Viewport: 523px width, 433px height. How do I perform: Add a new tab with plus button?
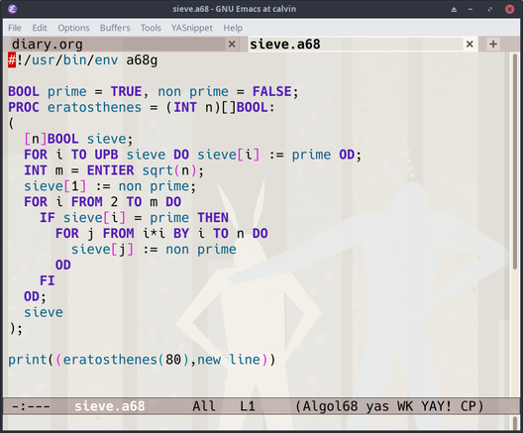pos(493,44)
